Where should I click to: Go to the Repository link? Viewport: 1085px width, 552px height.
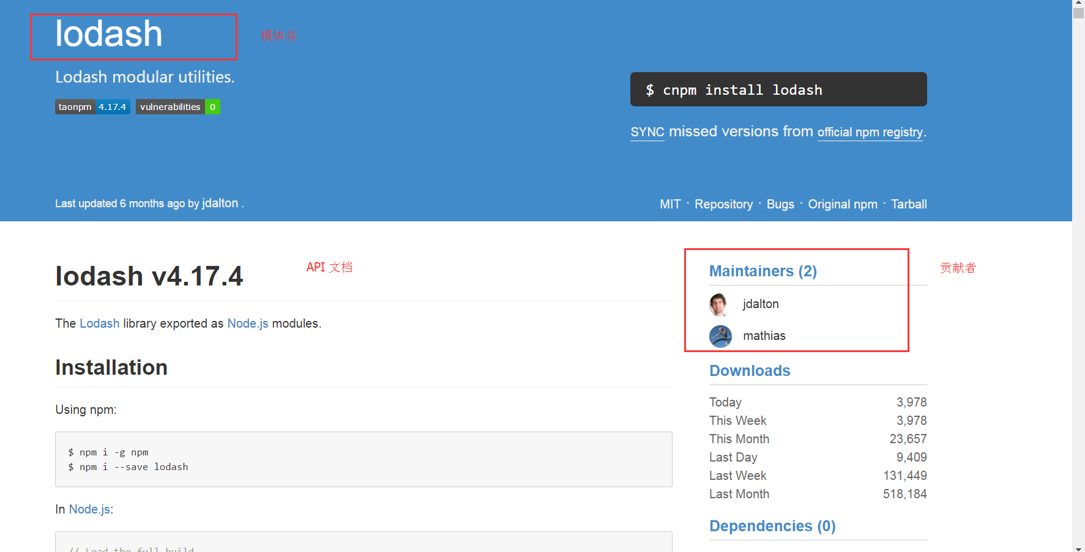pyautogui.click(x=723, y=204)
